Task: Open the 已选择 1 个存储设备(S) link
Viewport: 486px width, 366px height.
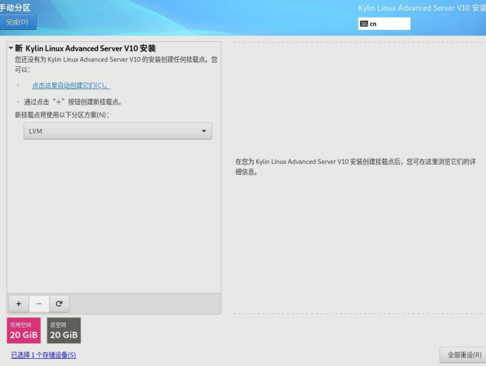Action: pos(44,355)
